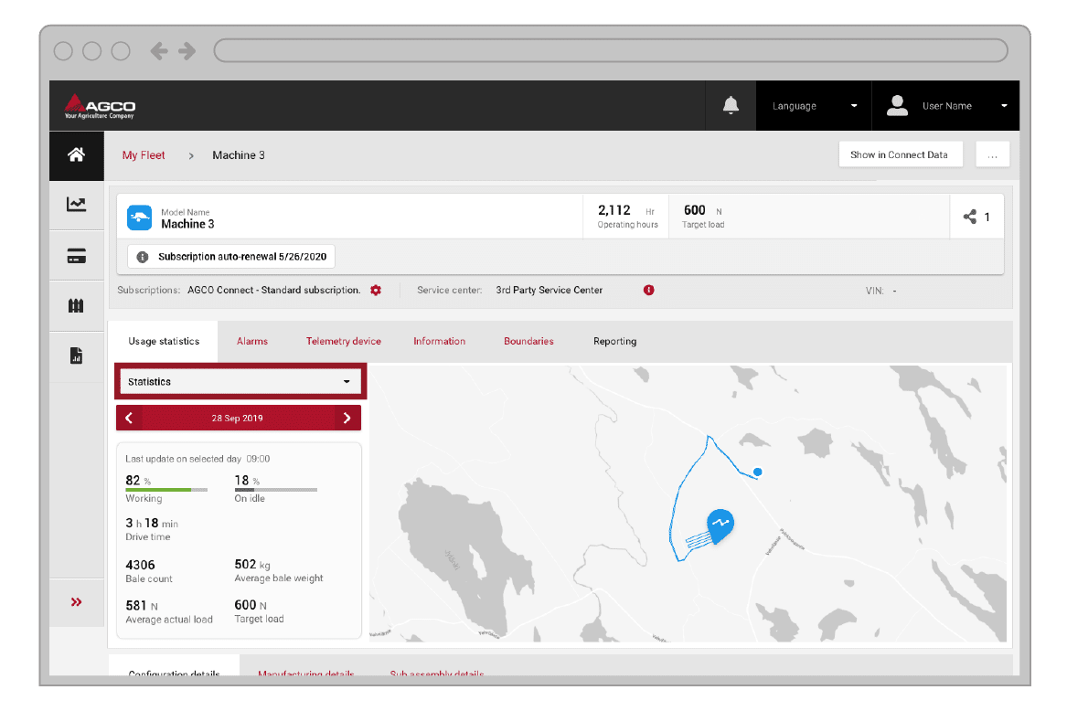Click the 502 kg average bale weight
The image size is (1067, 711).
(x=252, y=565)
